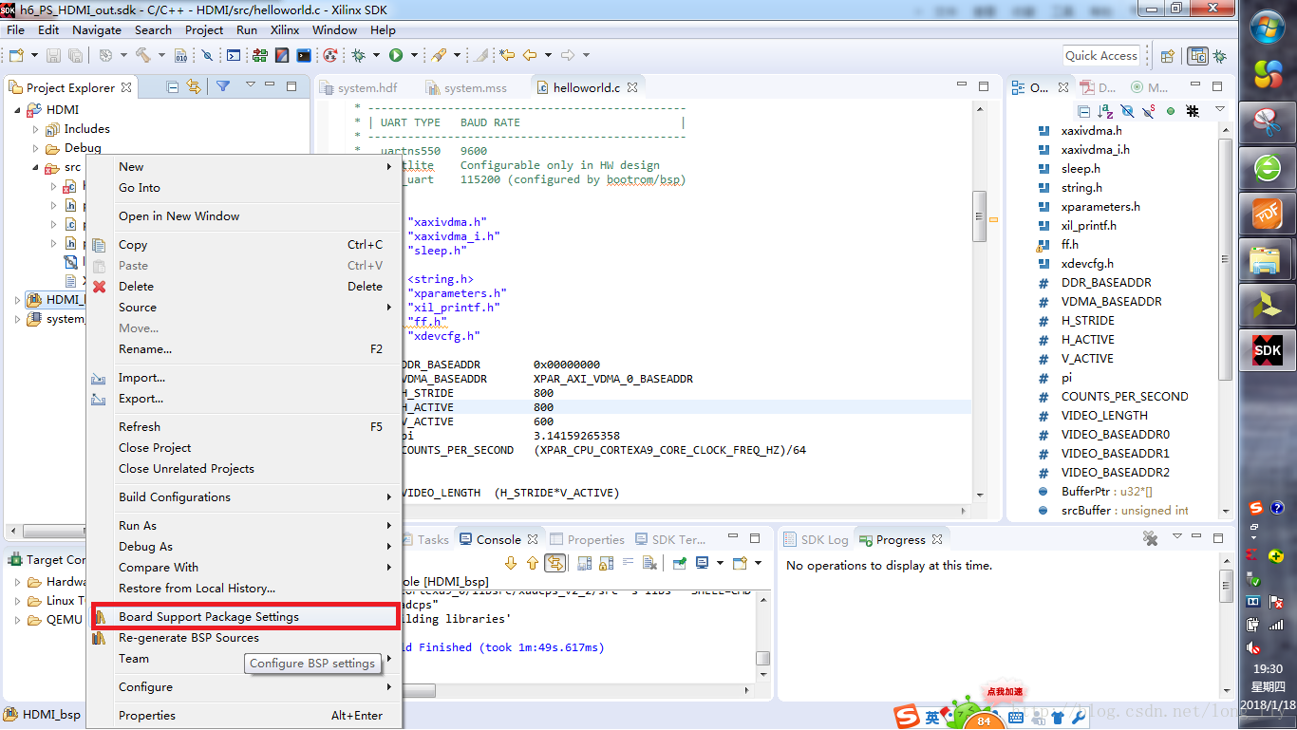Click the Quick Access button
Viewport: 1297px width, 730px height.
(1100, 54)
